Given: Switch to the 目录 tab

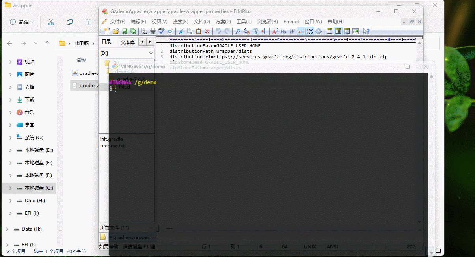Looking at the screenshot, I should click(107, 42).
